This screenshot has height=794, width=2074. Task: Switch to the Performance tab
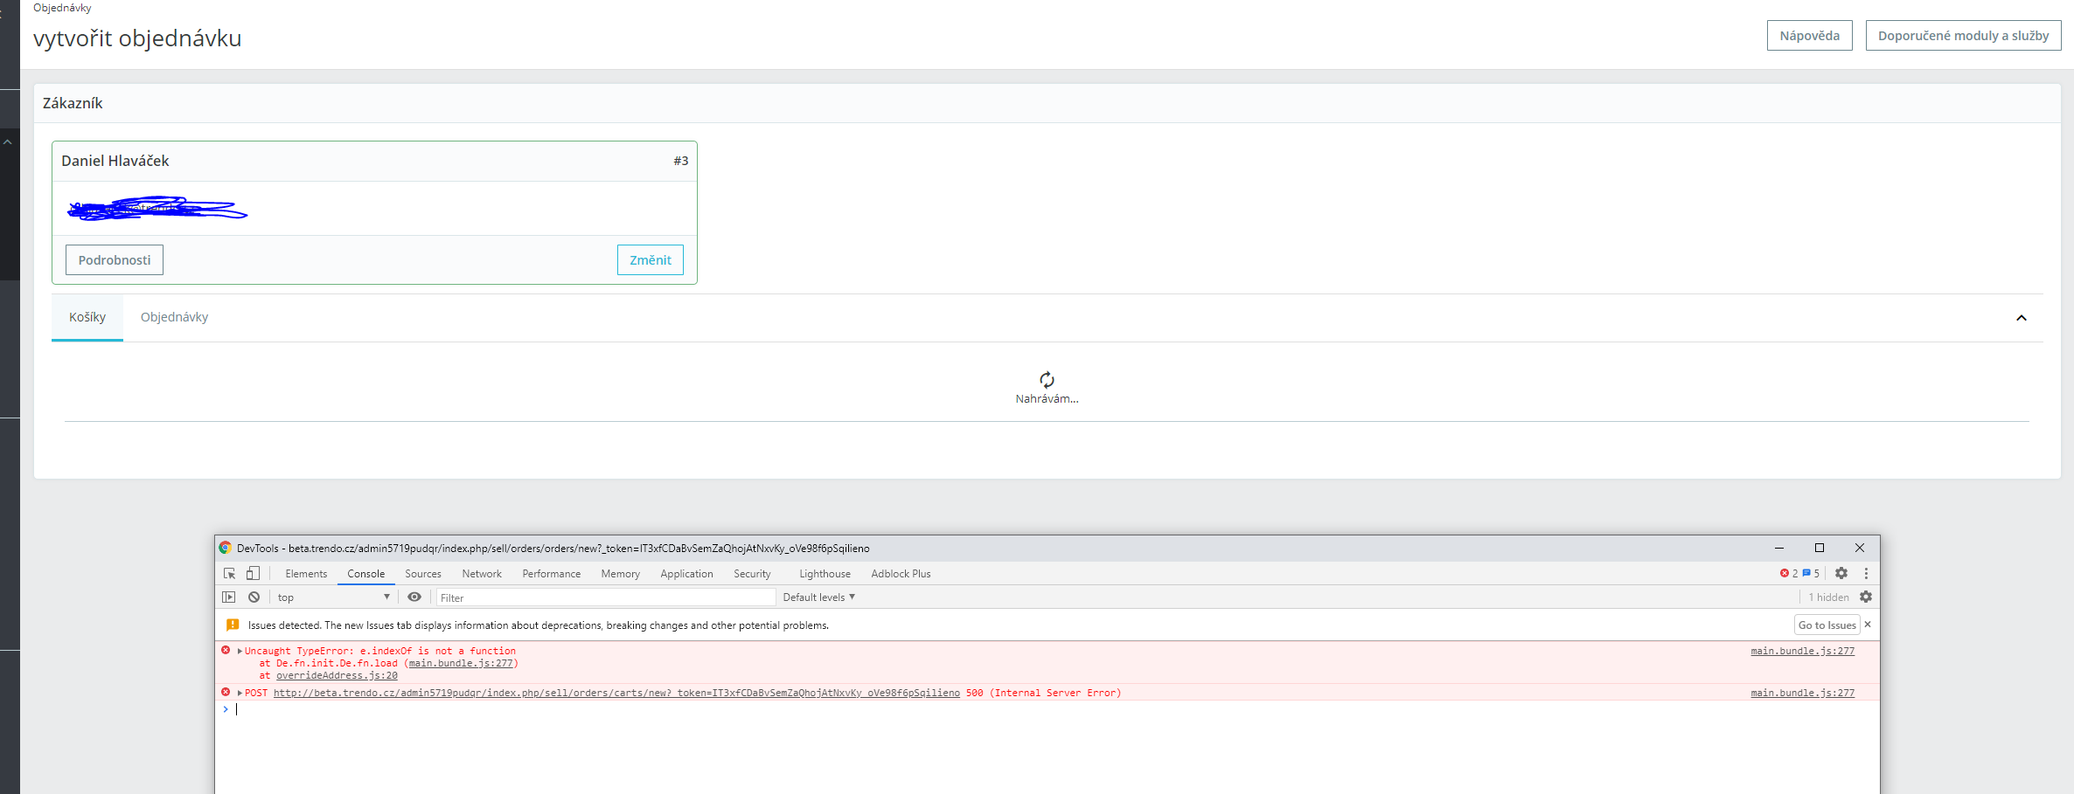(552, 574)
